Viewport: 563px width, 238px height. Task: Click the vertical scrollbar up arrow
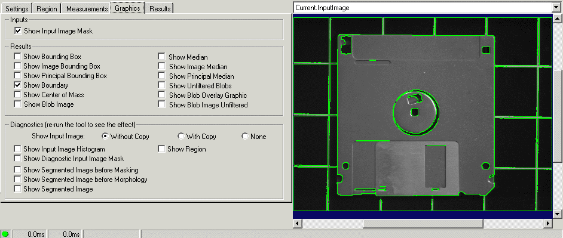(x=557, y=18)
